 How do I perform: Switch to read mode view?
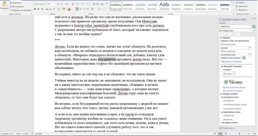coord(214,134)
